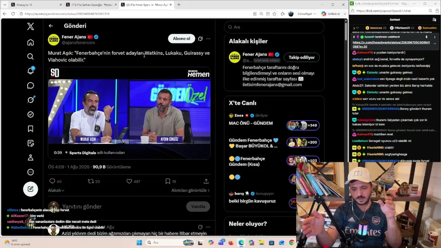Viewport: 441px width, 248px height.
Task: Open the browser profile avatar
Action: [x=291, y=14]
